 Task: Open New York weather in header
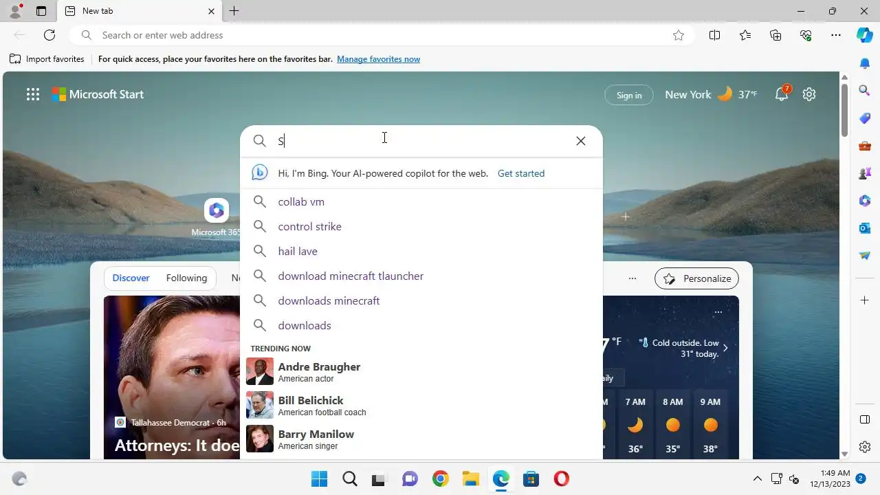(x=710, y=94)
